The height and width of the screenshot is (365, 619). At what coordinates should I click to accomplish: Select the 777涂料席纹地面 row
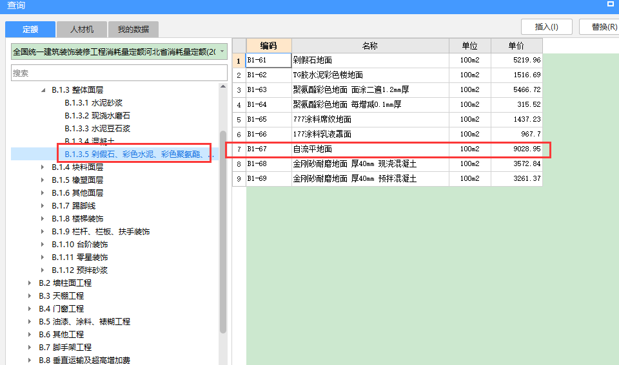(x=388, y=120)
